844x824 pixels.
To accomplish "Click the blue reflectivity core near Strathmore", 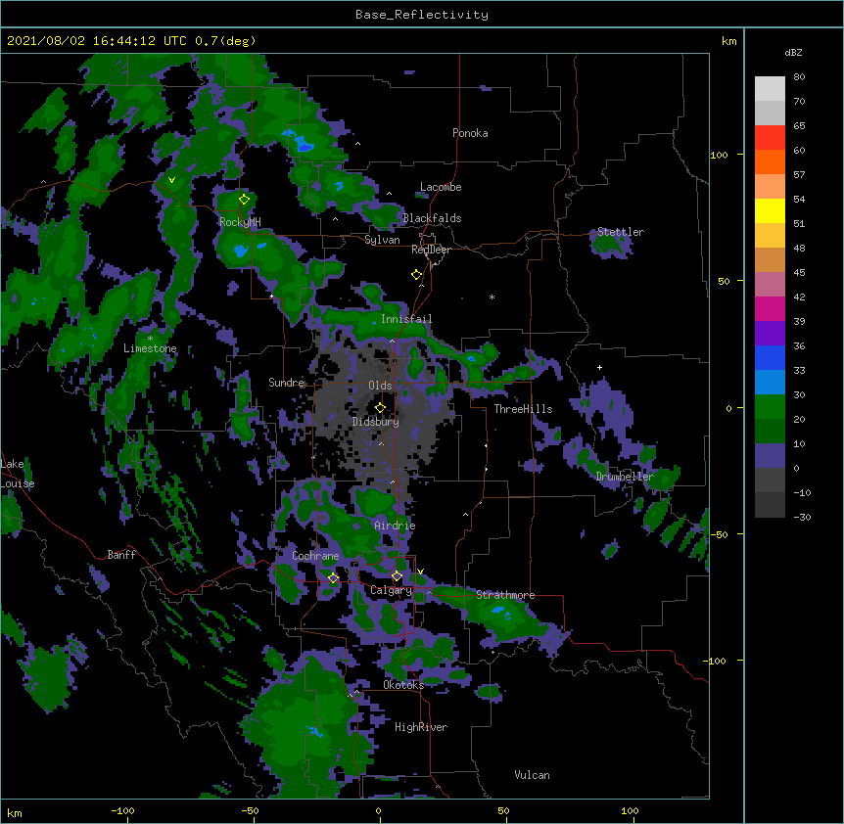I will [x=499, y=611].
